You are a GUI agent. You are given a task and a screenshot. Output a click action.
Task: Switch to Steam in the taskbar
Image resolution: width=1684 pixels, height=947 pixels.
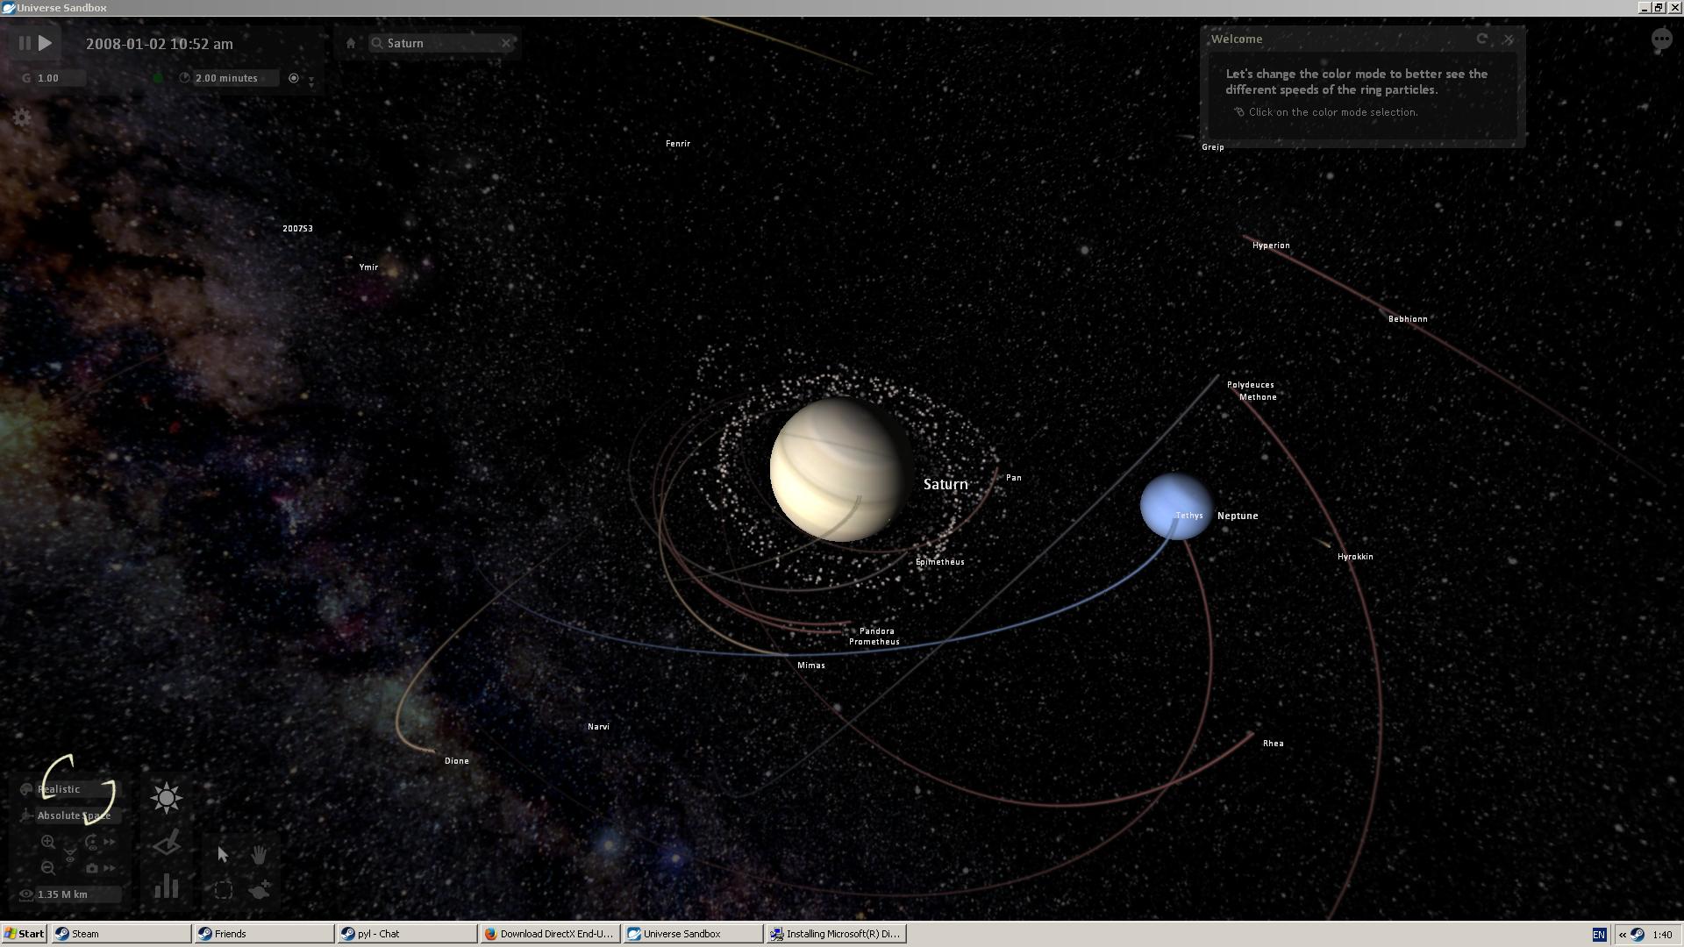(x=122, y=934)
